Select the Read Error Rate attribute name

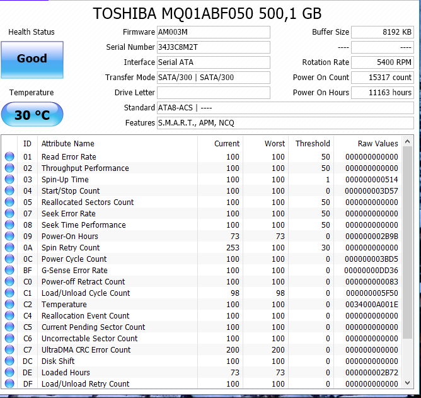[69, 156]
